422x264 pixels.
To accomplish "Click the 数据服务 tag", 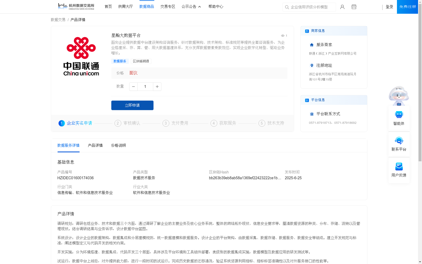I will 120,61.
